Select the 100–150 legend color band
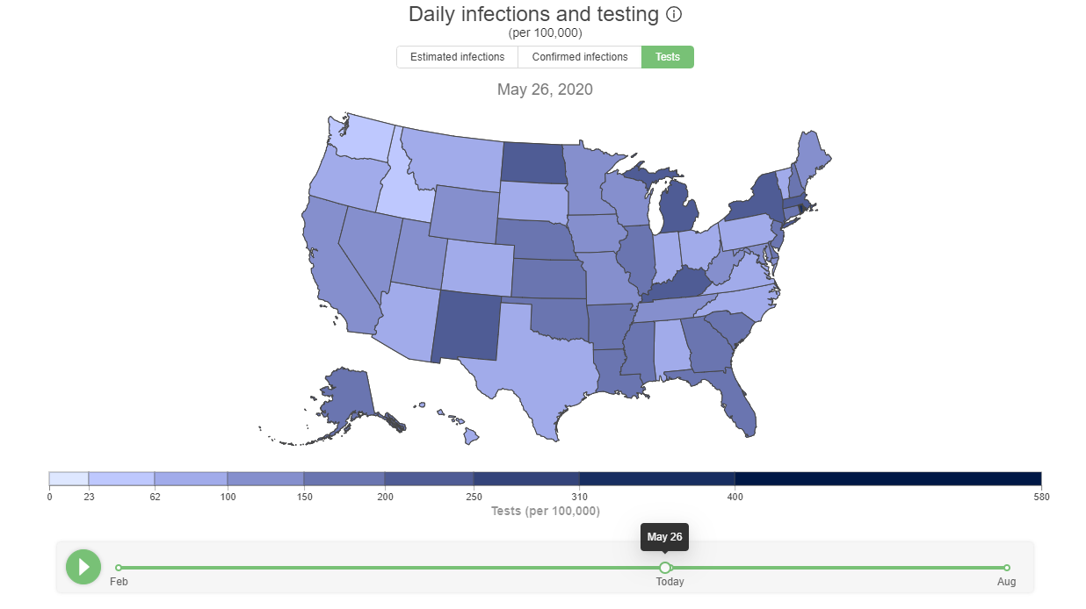1086x609 pixels. click(x=265, y=478)
